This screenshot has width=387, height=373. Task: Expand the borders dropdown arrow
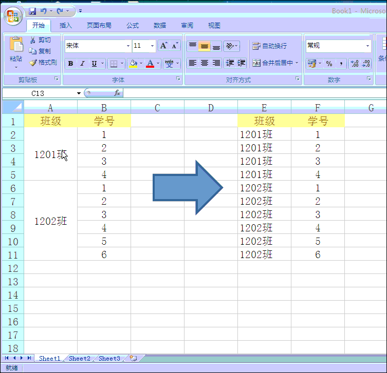(x=122, y=64)
